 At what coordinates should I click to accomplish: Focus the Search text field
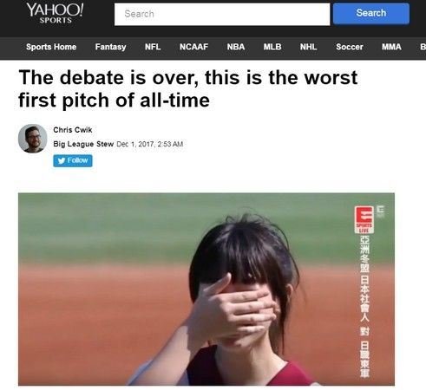pyautogui.click(x=222, y=14)
